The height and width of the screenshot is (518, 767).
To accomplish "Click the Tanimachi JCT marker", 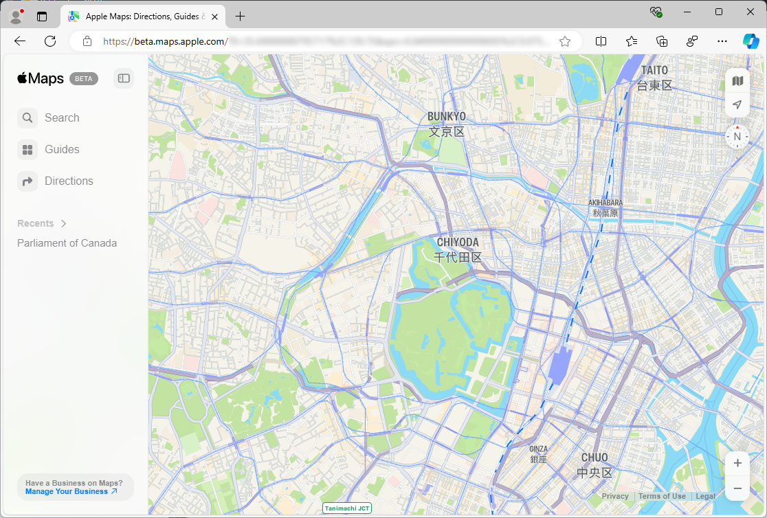I will [x=347, y=508].
